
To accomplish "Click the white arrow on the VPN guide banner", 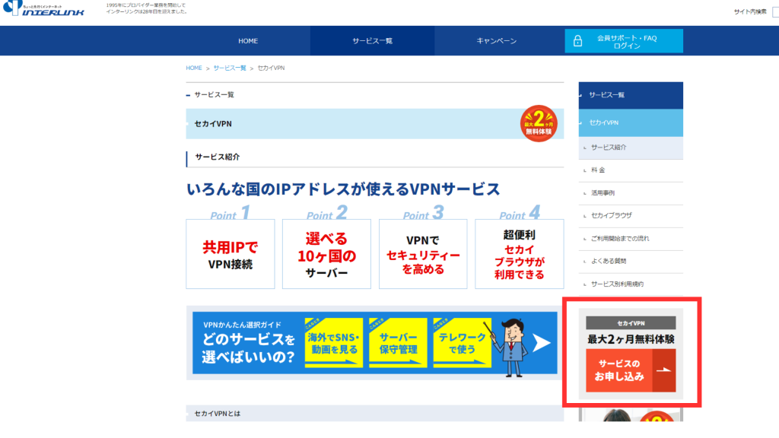I will tap(541, 343).
